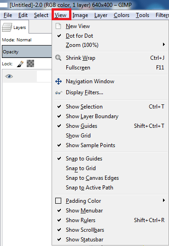Click the Navigation Window arrows icon
The height and width of the screenshot is (246, 169).
click(58, 81)
